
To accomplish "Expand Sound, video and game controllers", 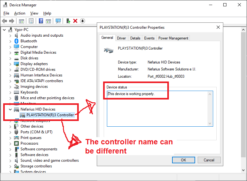I will [10, 161].
